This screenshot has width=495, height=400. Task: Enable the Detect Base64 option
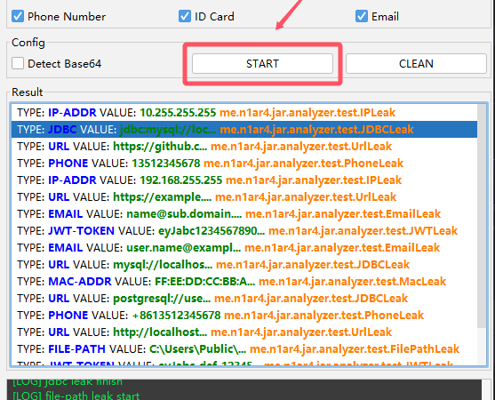(18, 63)
